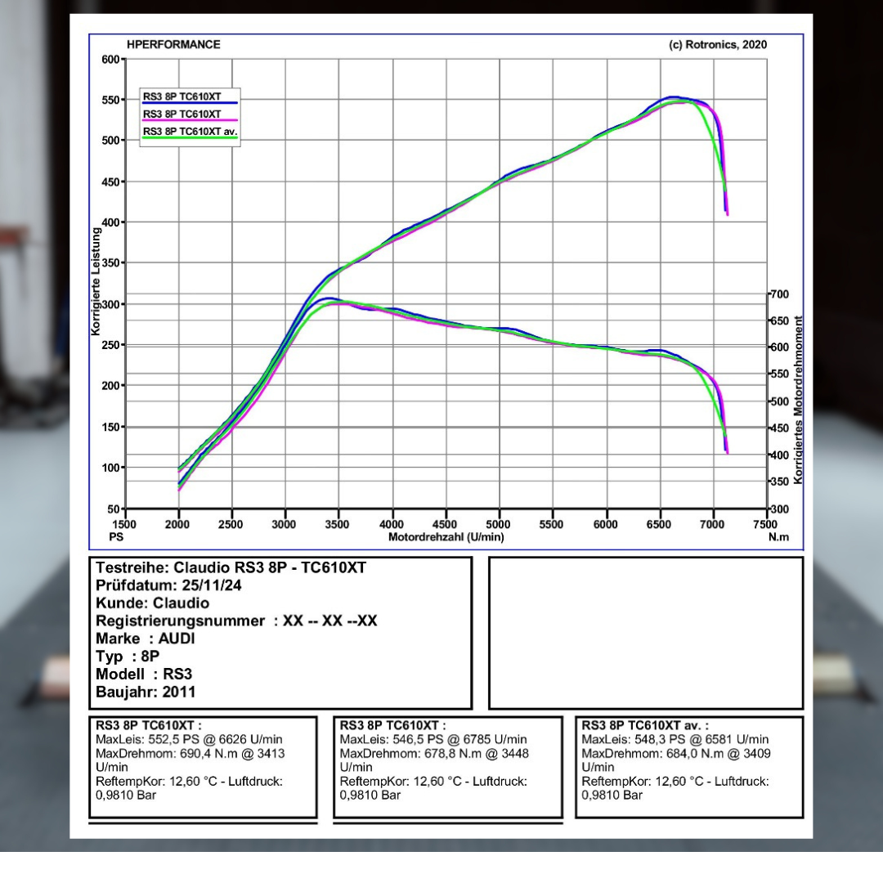Select the green 'RS3 8P TC610XT av.' legend entry
Viewport: 883px width, 883px height.
(x=190, y=133)
